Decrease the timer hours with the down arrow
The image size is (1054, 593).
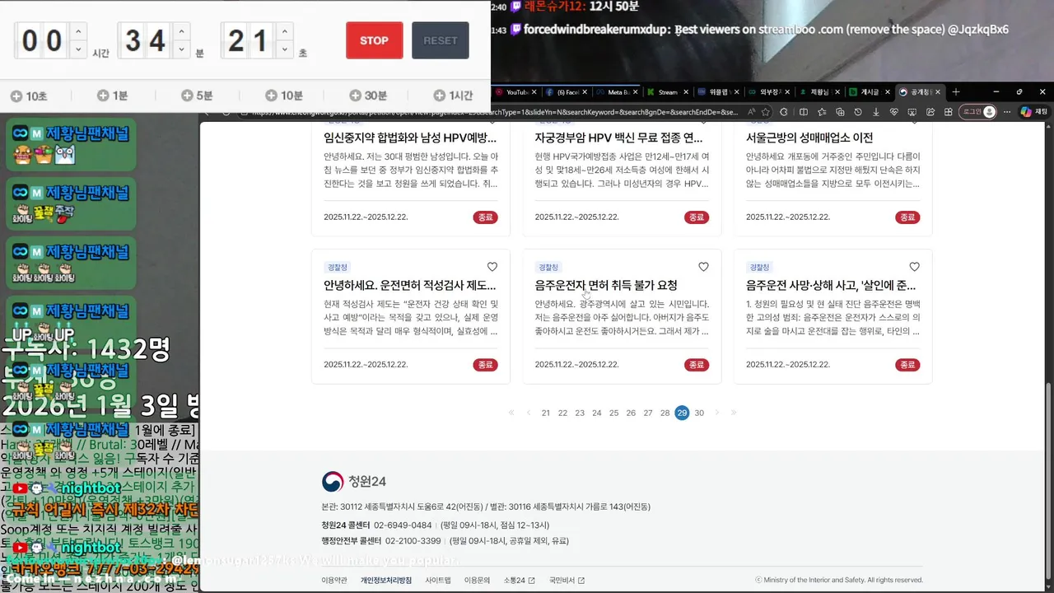coord(78,49)
